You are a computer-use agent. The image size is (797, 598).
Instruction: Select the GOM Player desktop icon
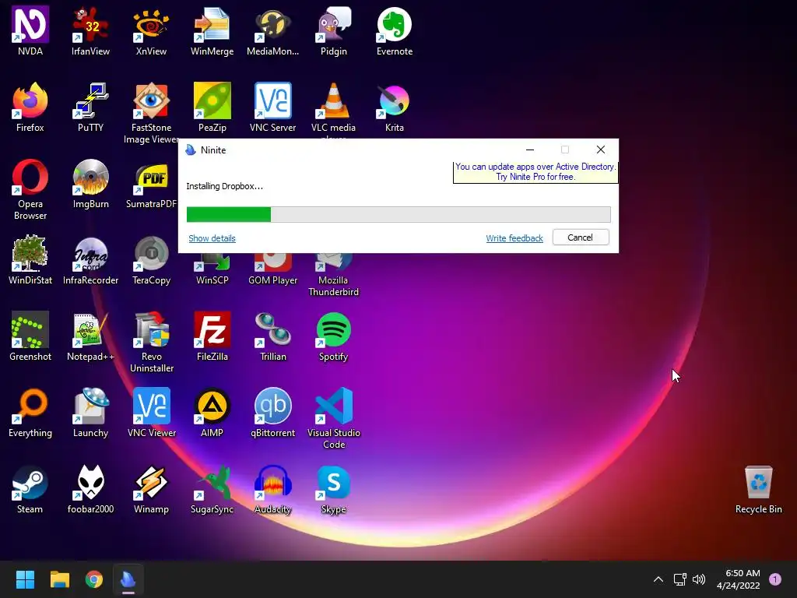point(273,270)
